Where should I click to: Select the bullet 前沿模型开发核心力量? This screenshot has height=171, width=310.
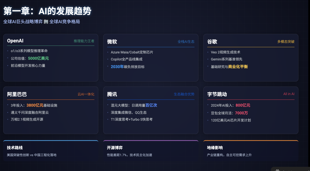pos(28,66)
